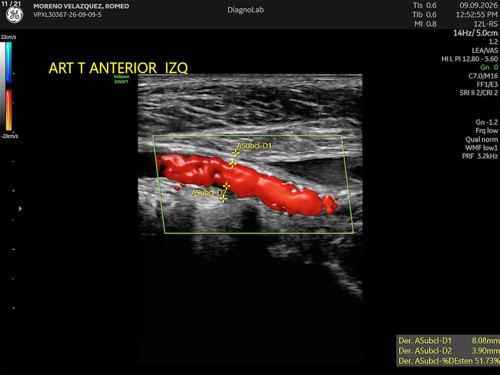The height and width of the screenshot is (375, 500).
Task: Click the Voluson SWIFT logo
Action: point(122,79)
